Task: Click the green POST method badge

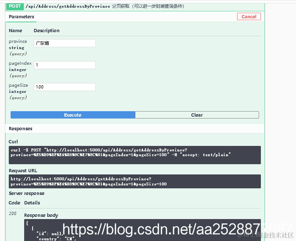Action: coord(15,6)
